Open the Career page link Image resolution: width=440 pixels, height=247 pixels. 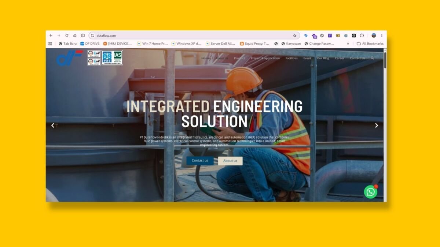point(340,58)
